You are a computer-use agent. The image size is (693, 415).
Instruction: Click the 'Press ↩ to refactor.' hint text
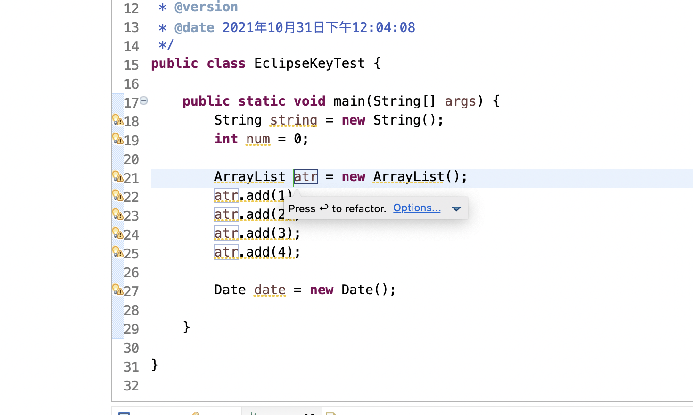[337, 208]
